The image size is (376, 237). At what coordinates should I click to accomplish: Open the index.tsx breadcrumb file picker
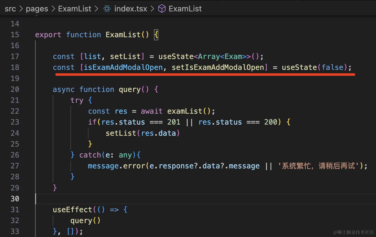(131, 9)
